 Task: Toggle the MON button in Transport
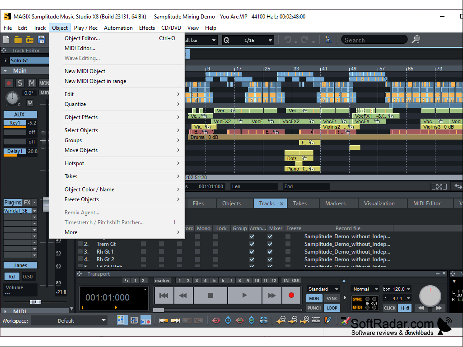[314, 298]
